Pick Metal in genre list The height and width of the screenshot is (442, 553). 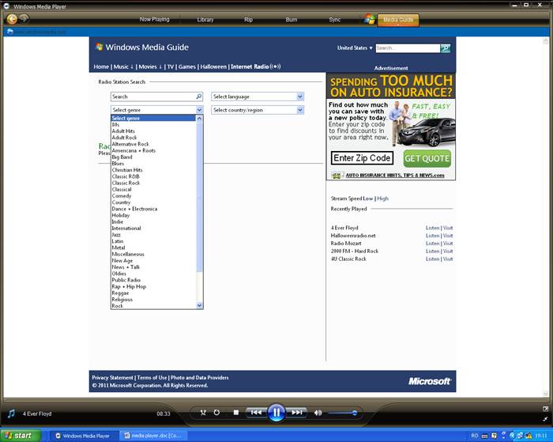[153, 247]
